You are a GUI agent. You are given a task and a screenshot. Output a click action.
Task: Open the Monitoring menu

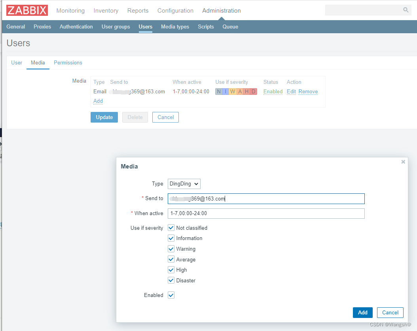coord(70,11)
